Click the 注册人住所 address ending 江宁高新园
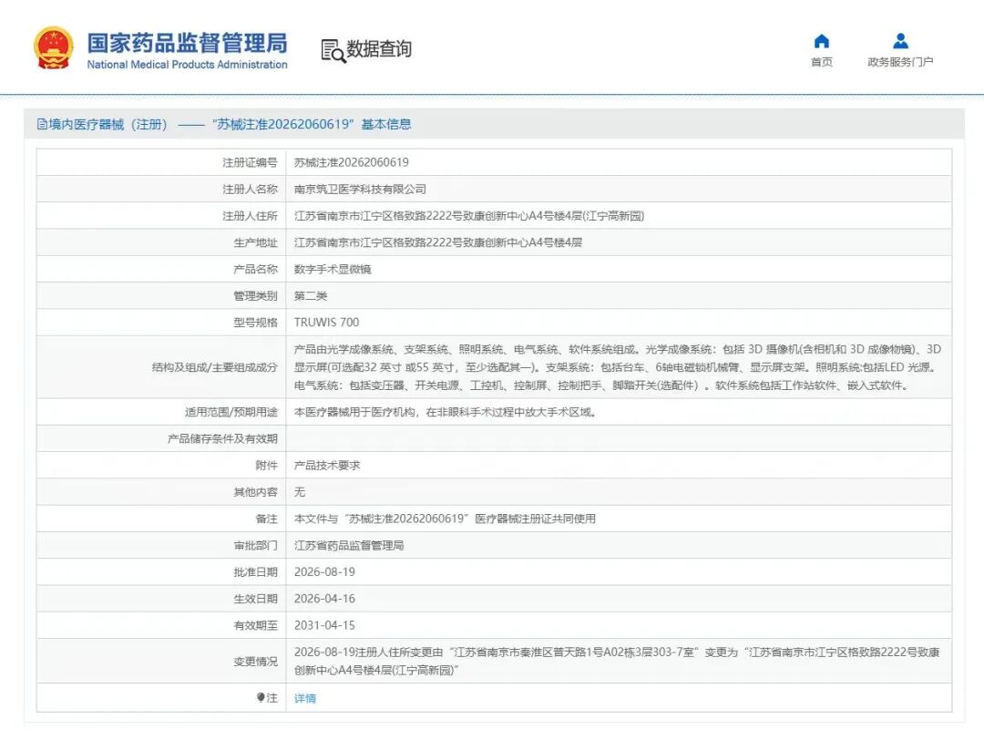Viewport: 984px width, 740px height. point(469,216)
